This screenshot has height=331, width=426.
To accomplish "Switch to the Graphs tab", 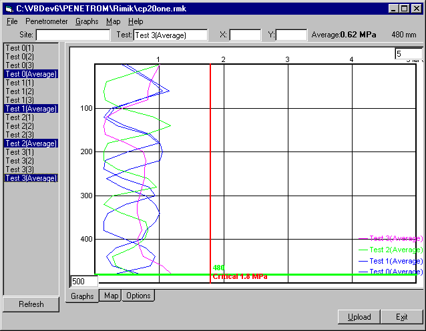I will point(82,296).
